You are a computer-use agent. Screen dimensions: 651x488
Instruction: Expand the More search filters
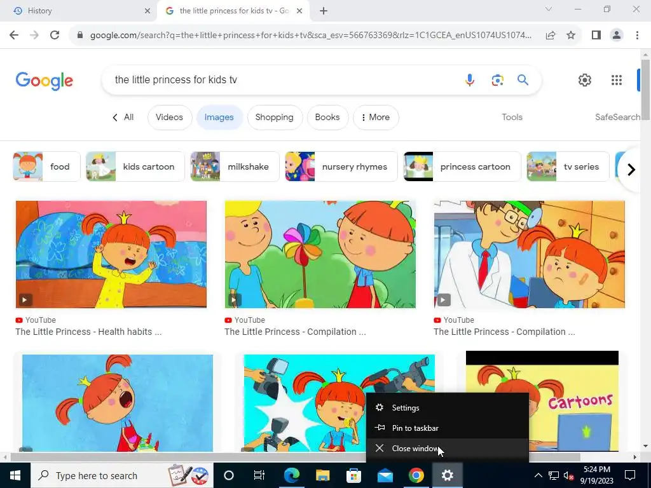pos(376,118)
